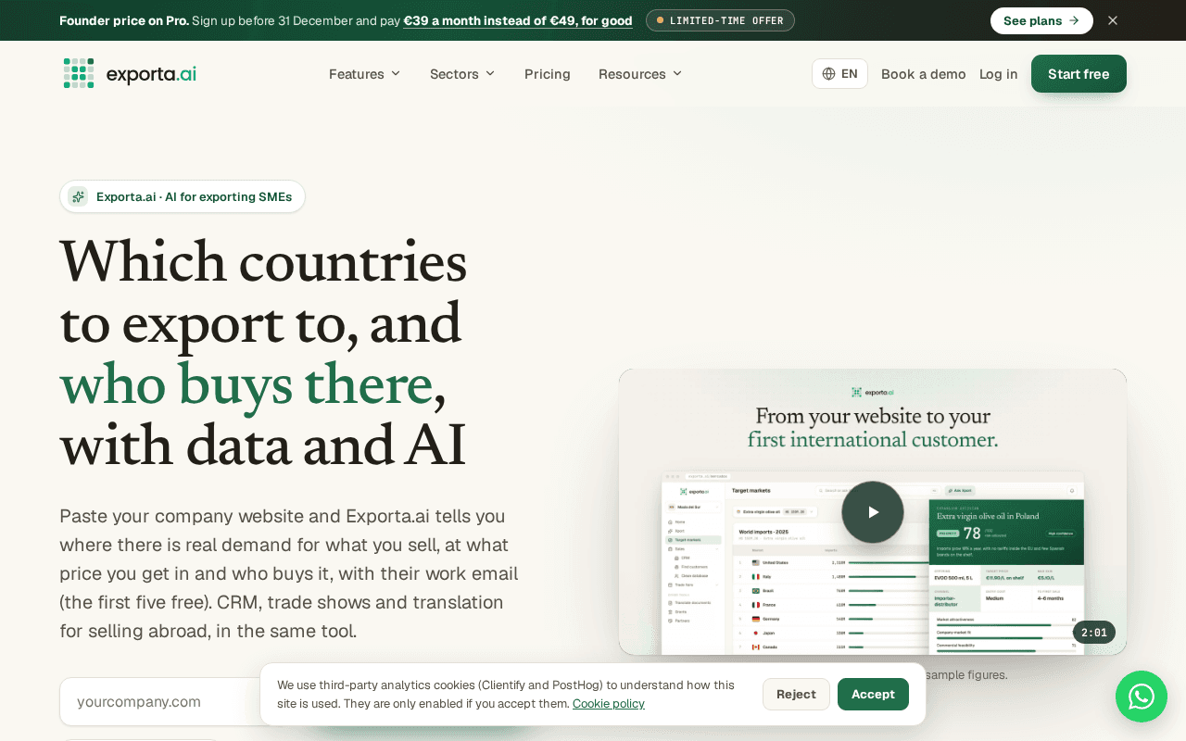Open the Log in page
The width and height of the screenshot is (1186, 741).
click(998, 74)
